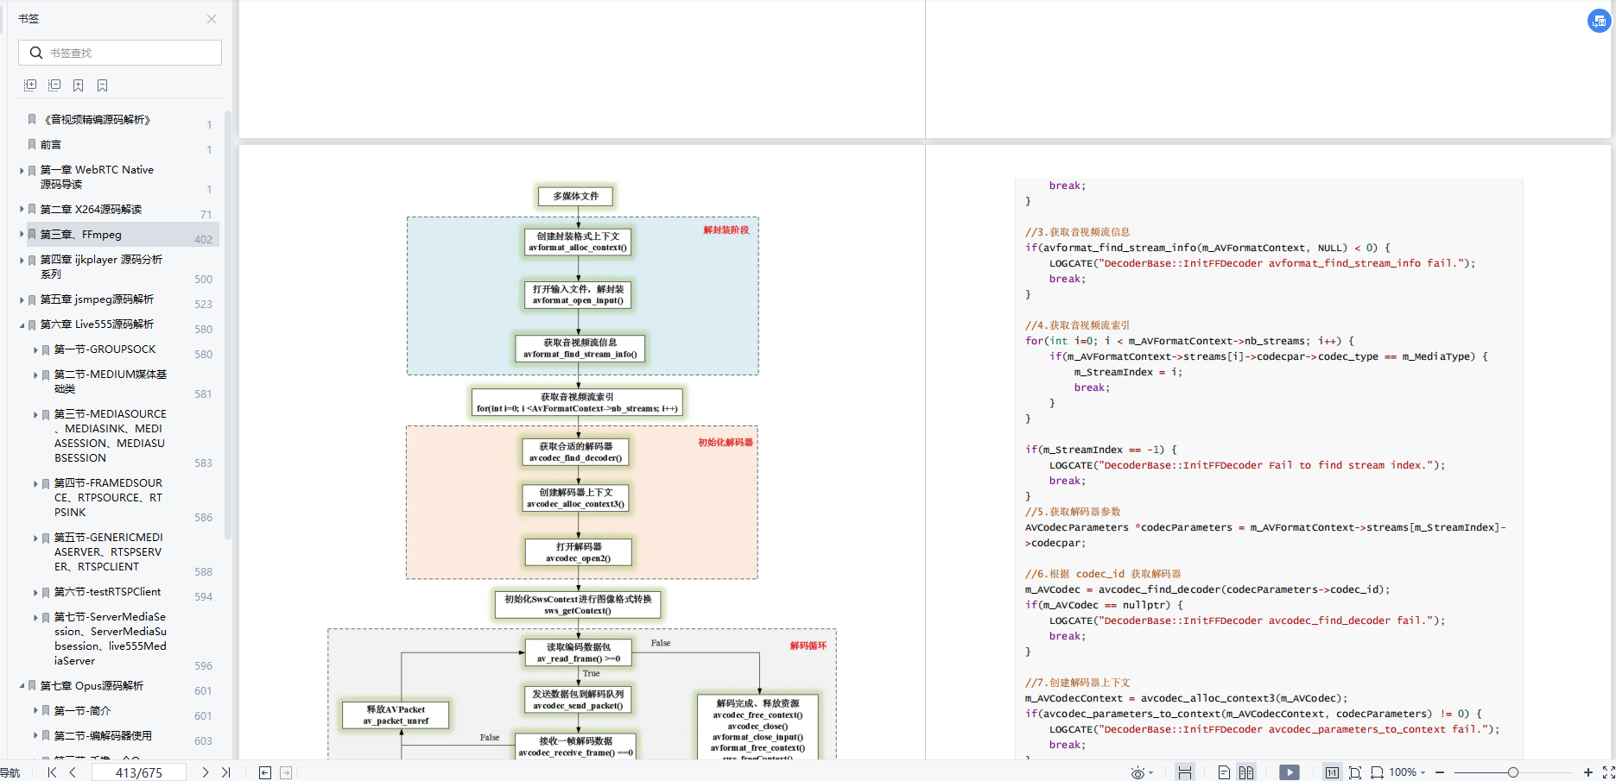This screenshot has width=1616, height=781.
Task: Toggle continuous scrolling mode
Action: [1185, 772]
